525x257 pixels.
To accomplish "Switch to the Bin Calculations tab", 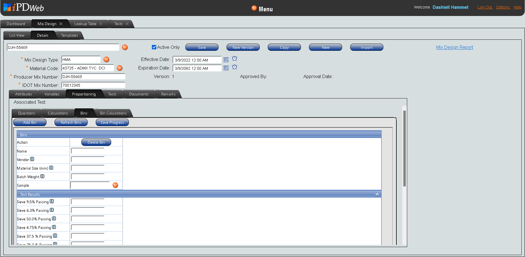I will [x=113, y=113].
